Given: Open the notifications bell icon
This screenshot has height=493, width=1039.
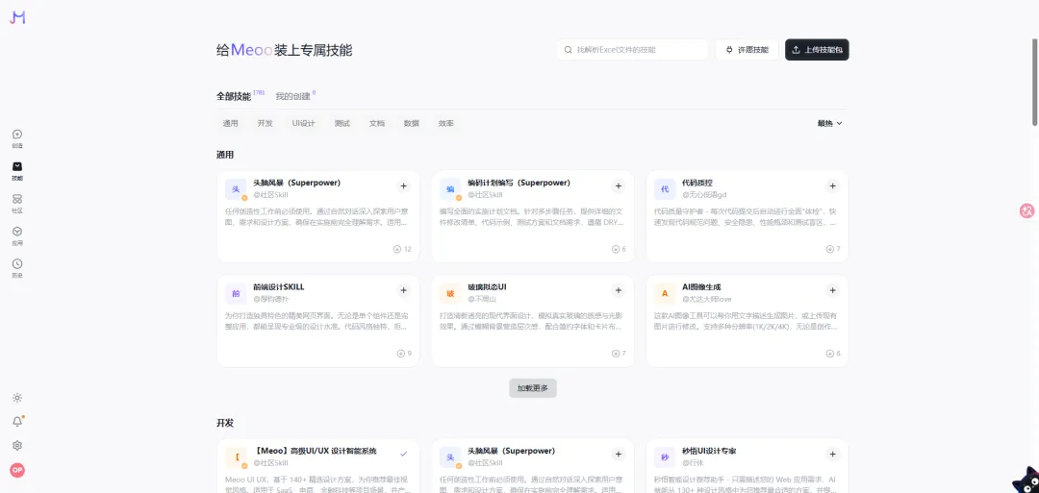Looking at the screenshot, I should [17, 422].
